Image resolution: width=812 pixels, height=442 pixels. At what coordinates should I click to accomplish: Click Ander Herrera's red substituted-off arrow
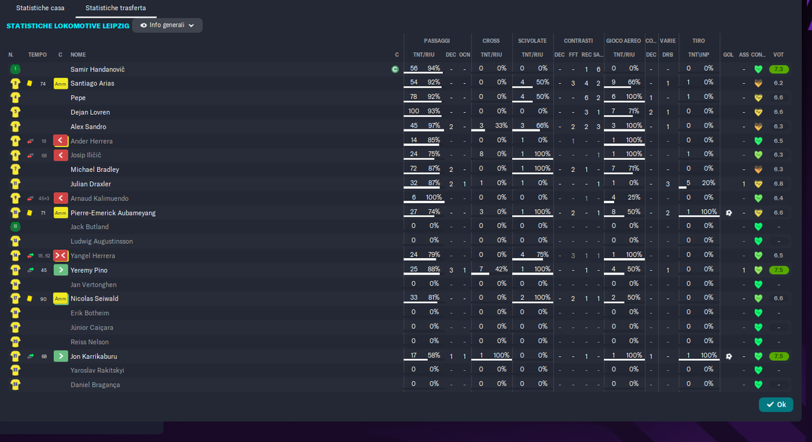(61, 141)
